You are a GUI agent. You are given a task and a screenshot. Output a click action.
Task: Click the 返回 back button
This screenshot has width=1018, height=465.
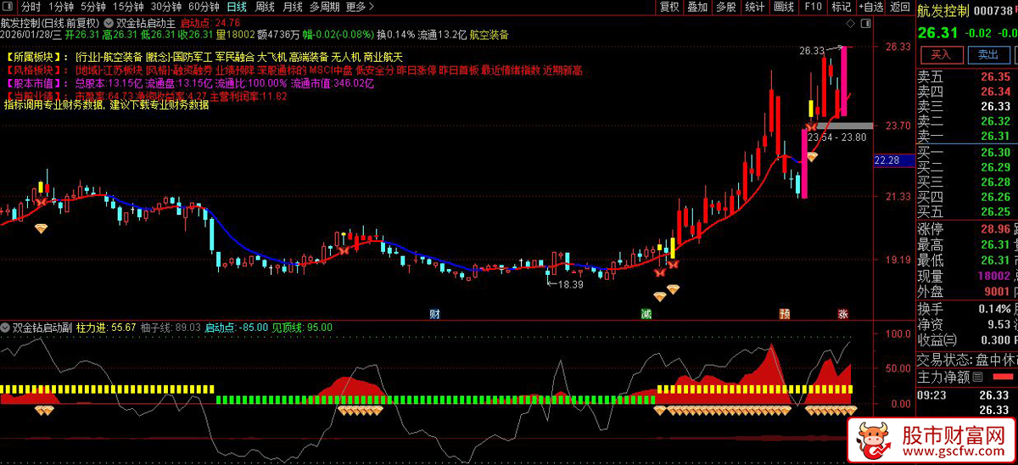pyautogui.click(x=899, y=7)
